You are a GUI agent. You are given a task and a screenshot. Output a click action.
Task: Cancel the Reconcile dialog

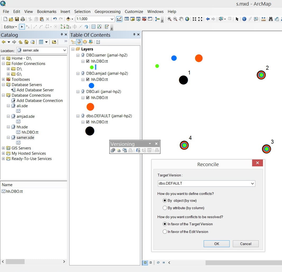coord(246,244)
